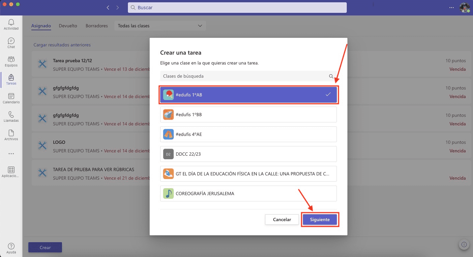Click the Siguiente button
The height and width of the screenshot is (257, 473).
320,219
